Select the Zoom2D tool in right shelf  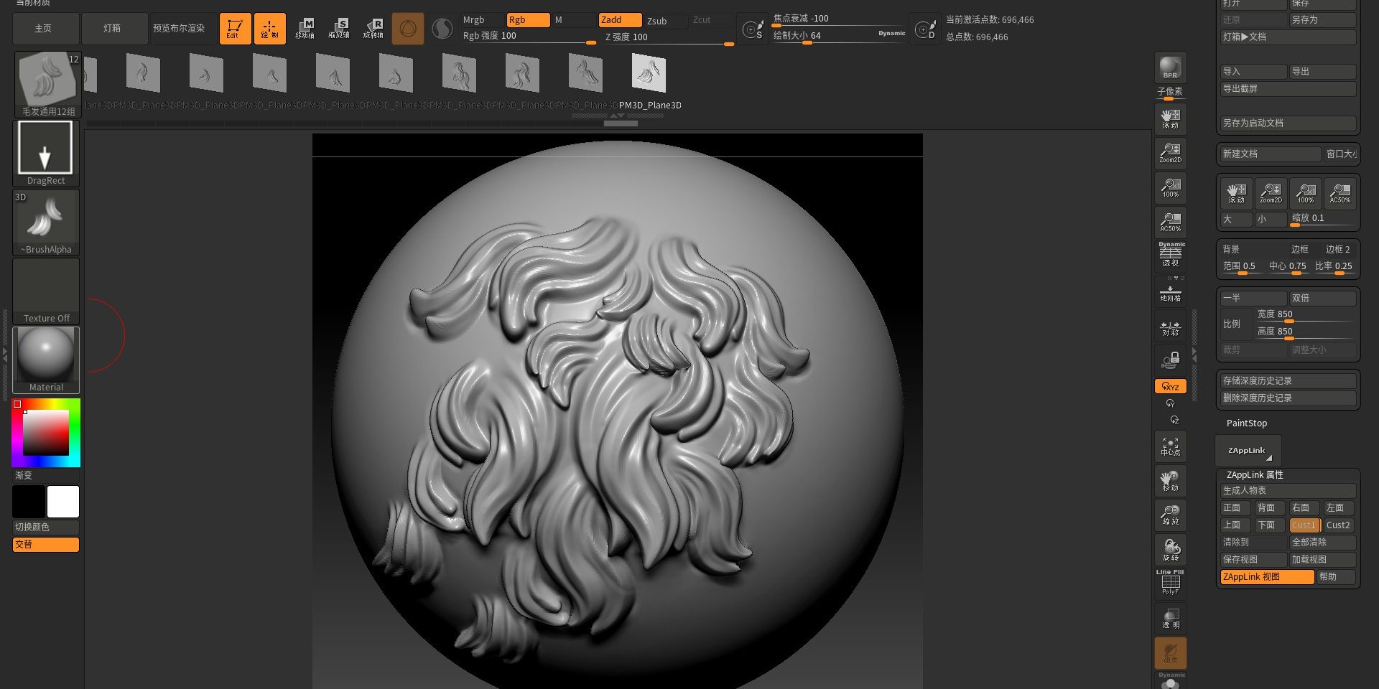point(1170,153)
